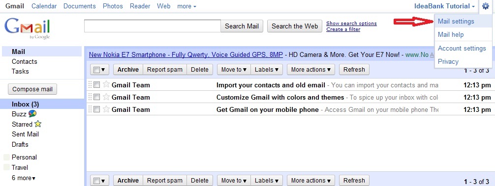Click the 'Compose mail' button

click(32, 89)
